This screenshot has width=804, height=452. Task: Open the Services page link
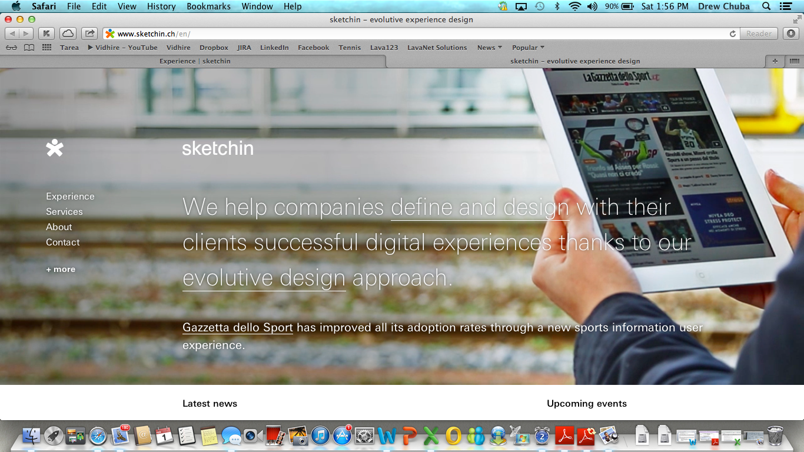(x=64, y=212)
